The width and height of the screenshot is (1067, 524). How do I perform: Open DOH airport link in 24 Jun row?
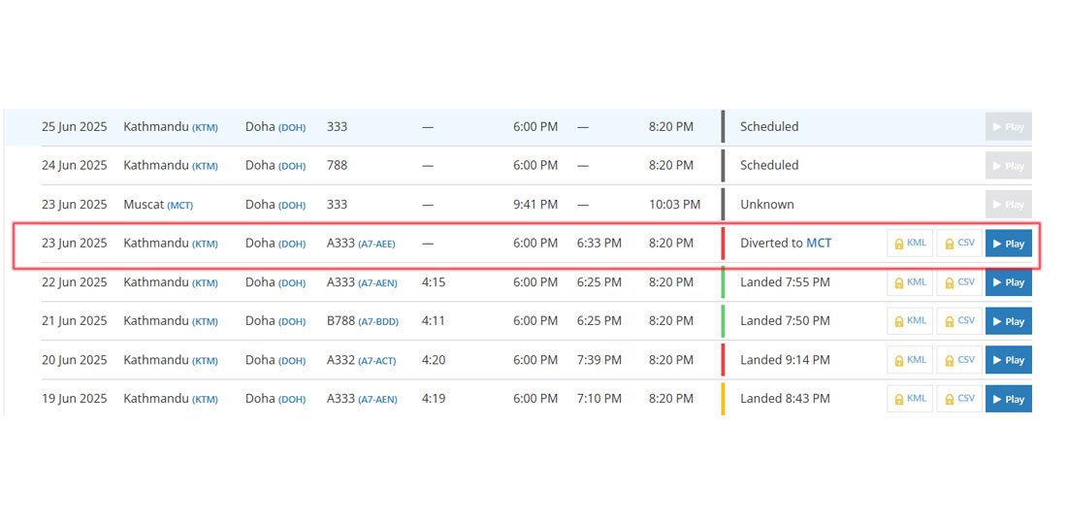click(x=292, y=167)
